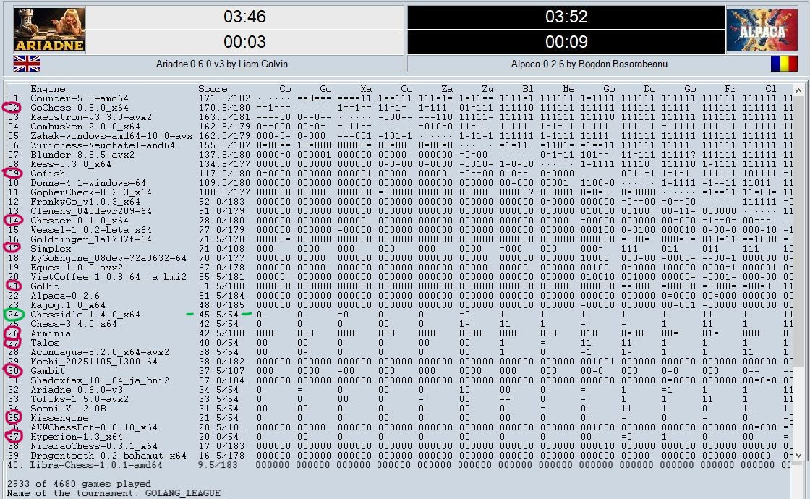This screenshot has width=810, height=499.
Task: Click the Ariadne engine logo image
Action: pyautogui.click(x=49, y=30)
